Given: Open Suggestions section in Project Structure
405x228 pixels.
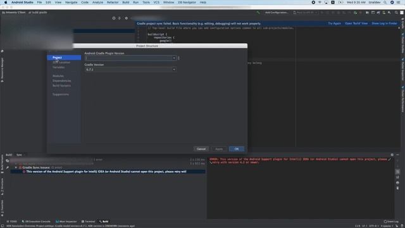Looking at the screenshot, I should pyautogui.click(x=61, y=94).
